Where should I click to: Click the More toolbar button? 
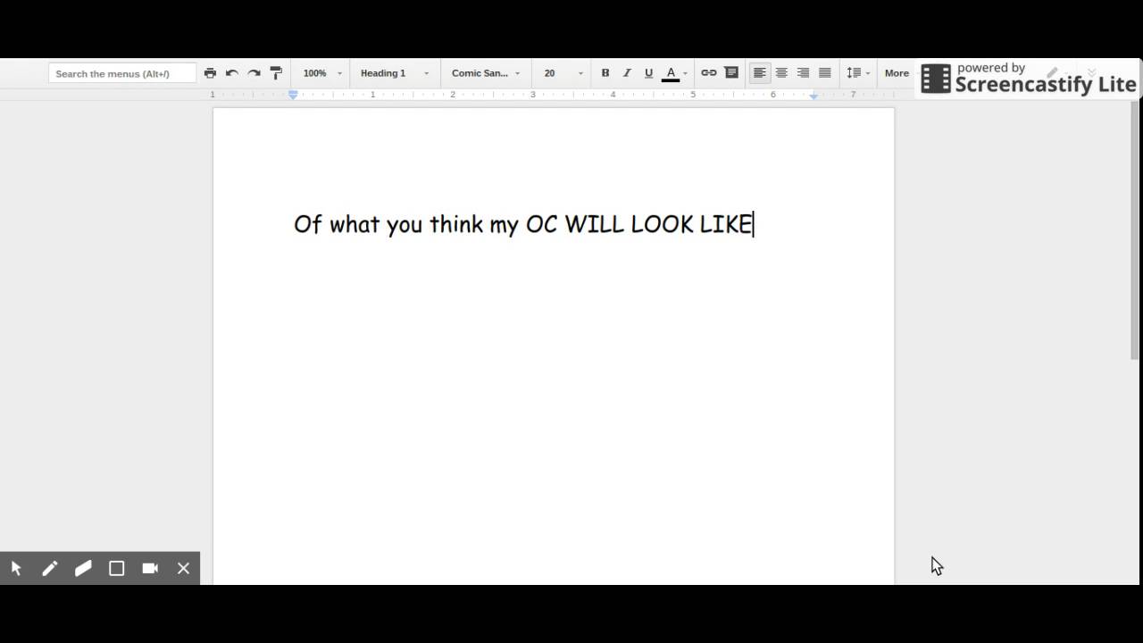click(x=897, y=73)
